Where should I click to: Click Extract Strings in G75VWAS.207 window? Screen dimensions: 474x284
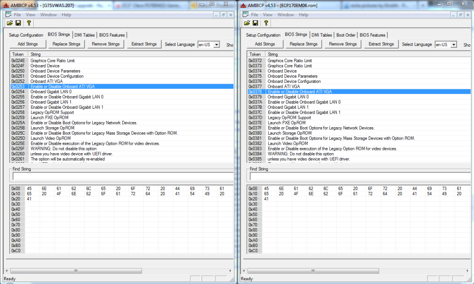click(144, 44)
